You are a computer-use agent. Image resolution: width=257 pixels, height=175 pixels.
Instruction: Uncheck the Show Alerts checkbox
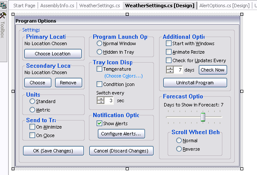(99, 123)
